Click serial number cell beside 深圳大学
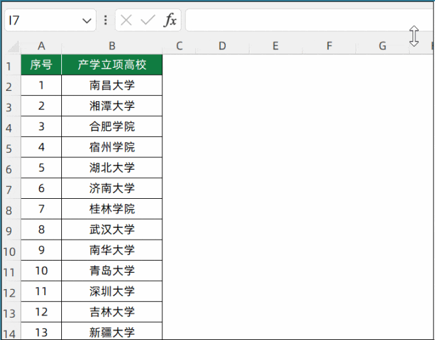435x340 pixels. [x=41, y=291]
